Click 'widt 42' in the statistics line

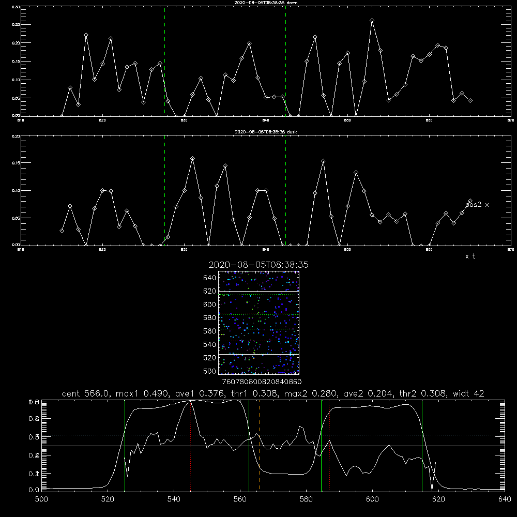click(468, 393)
